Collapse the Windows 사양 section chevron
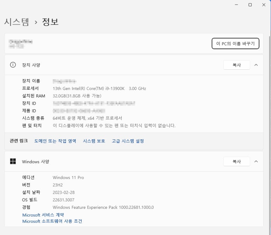 (x=256, y=161)
